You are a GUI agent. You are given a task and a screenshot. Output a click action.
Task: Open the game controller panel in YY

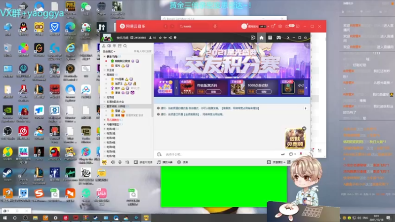278,38
